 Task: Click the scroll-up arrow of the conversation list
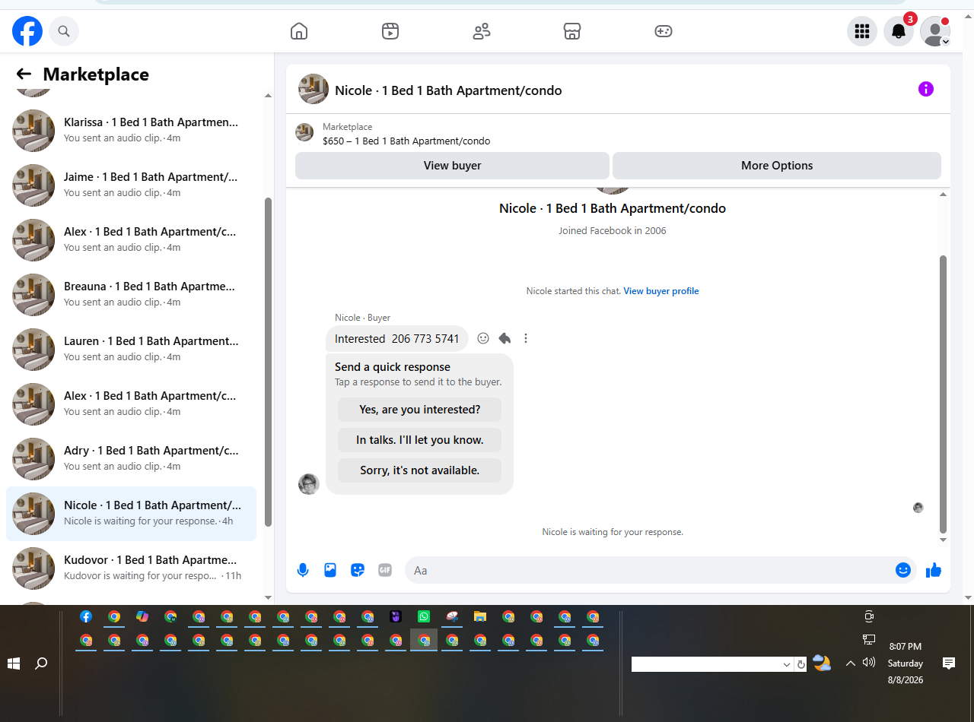[x=268, y=96]
